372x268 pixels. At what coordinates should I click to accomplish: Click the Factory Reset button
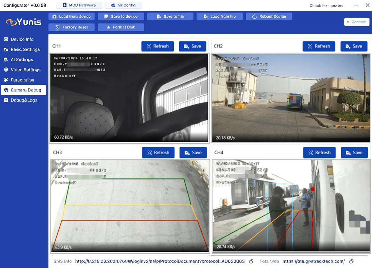tap(71, 27)
